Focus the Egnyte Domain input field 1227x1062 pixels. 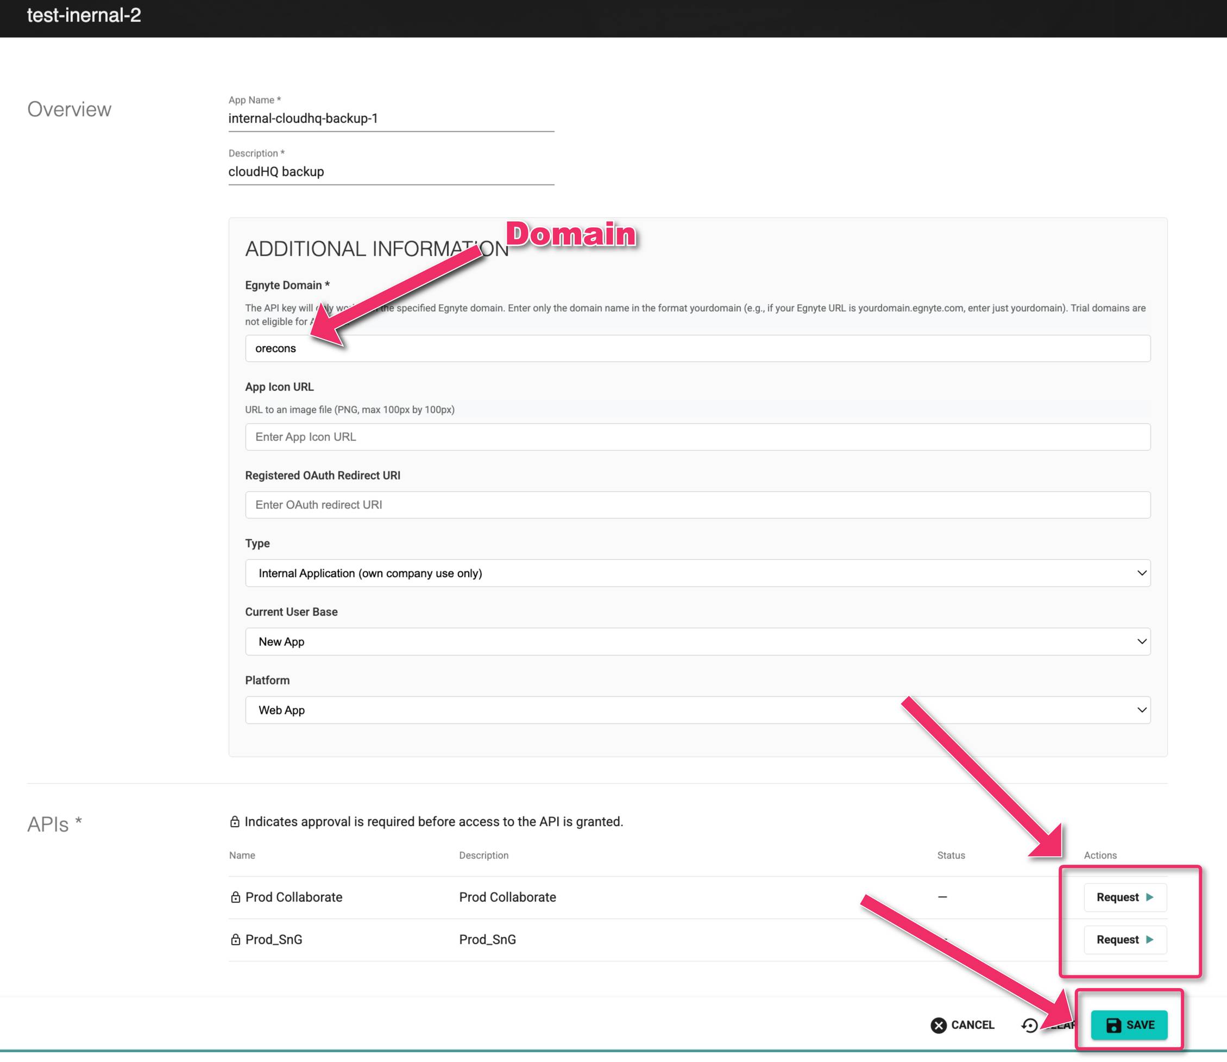click(x=697, y=348)
